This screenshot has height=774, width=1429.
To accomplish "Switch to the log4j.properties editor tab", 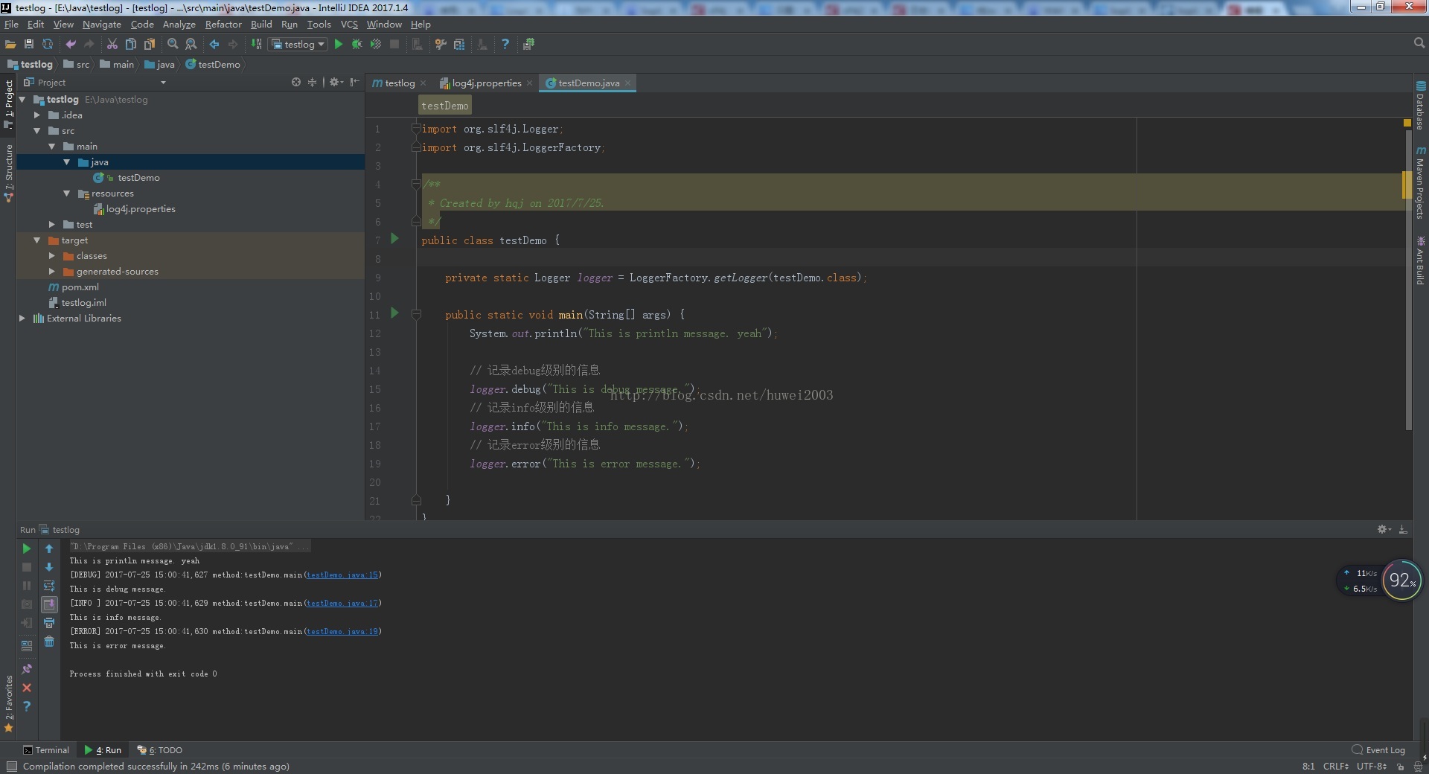I will [x=487, y=83].
